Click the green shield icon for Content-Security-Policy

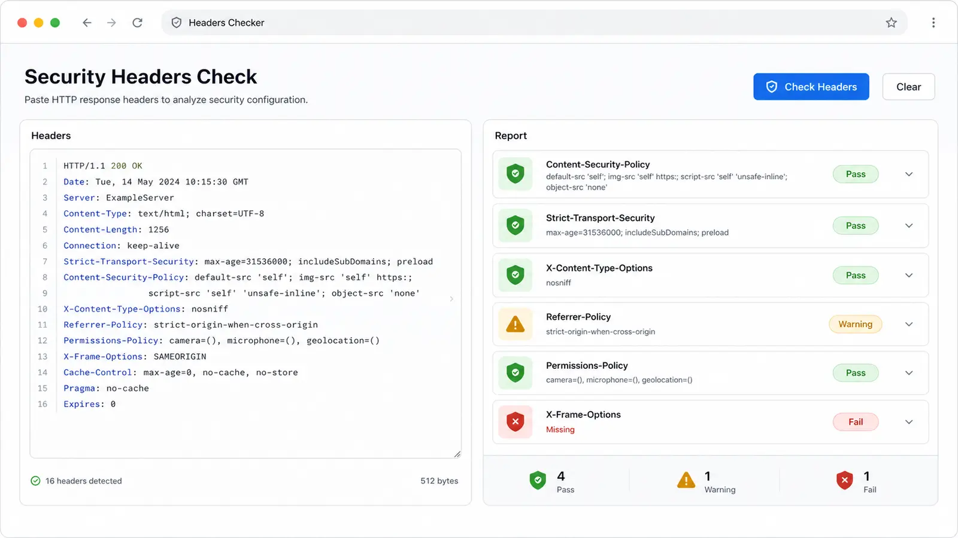(516, 174)
